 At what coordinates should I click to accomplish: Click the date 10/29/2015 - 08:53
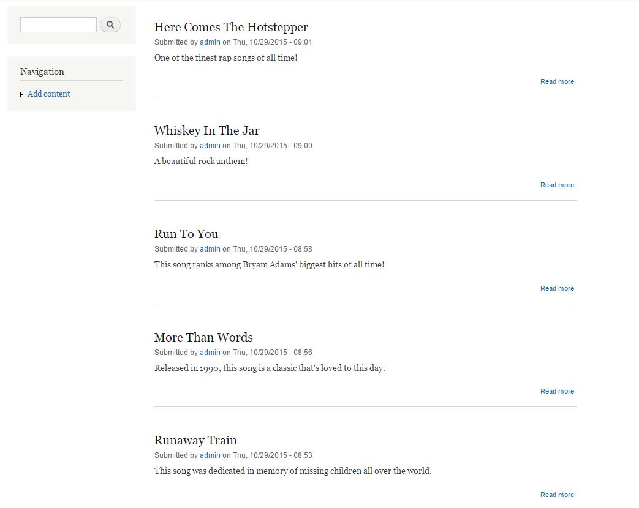click(281, 455)
